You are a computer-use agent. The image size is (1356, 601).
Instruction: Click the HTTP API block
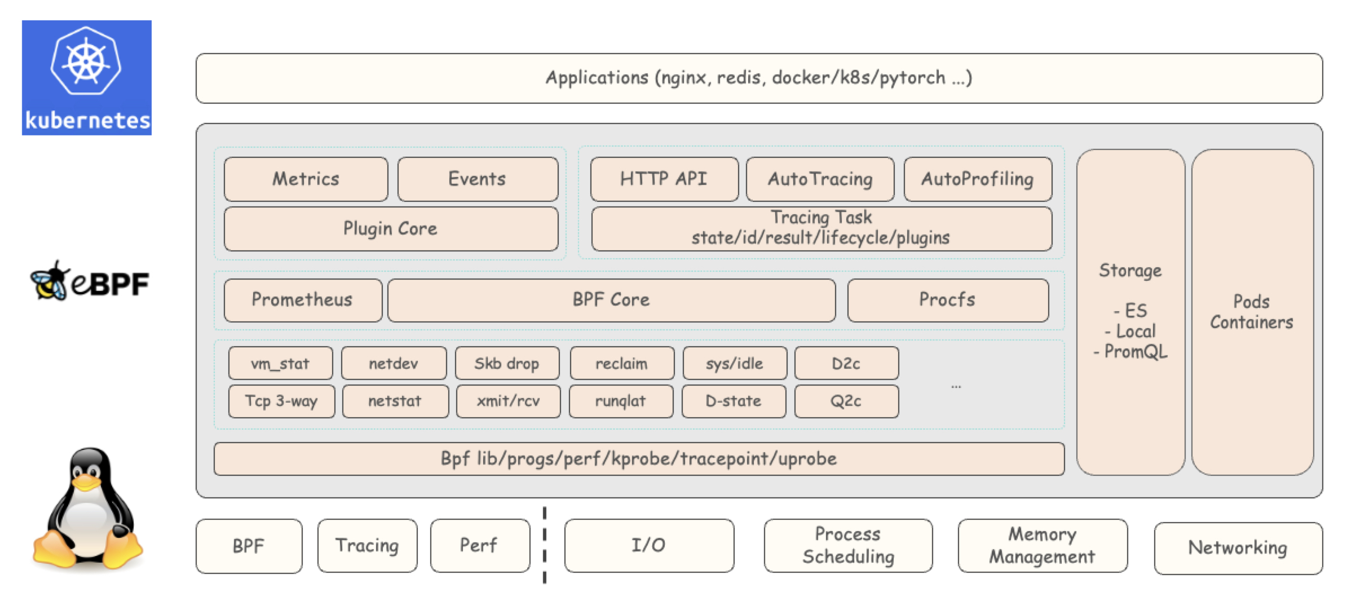[x=664, y=179]
